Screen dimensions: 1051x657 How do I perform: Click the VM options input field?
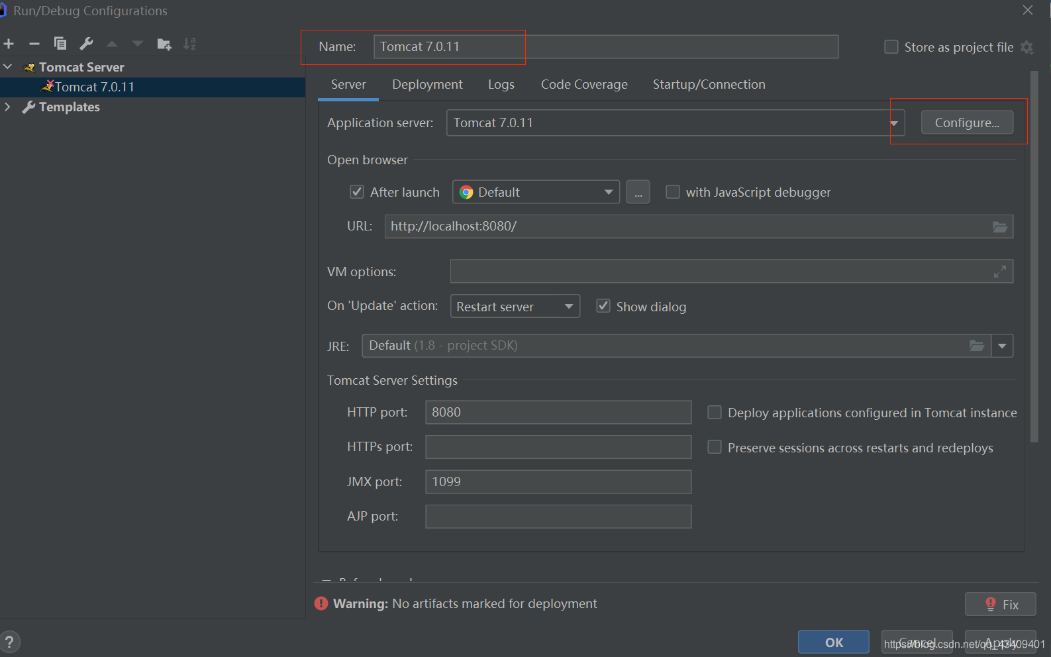pos(732,272)
